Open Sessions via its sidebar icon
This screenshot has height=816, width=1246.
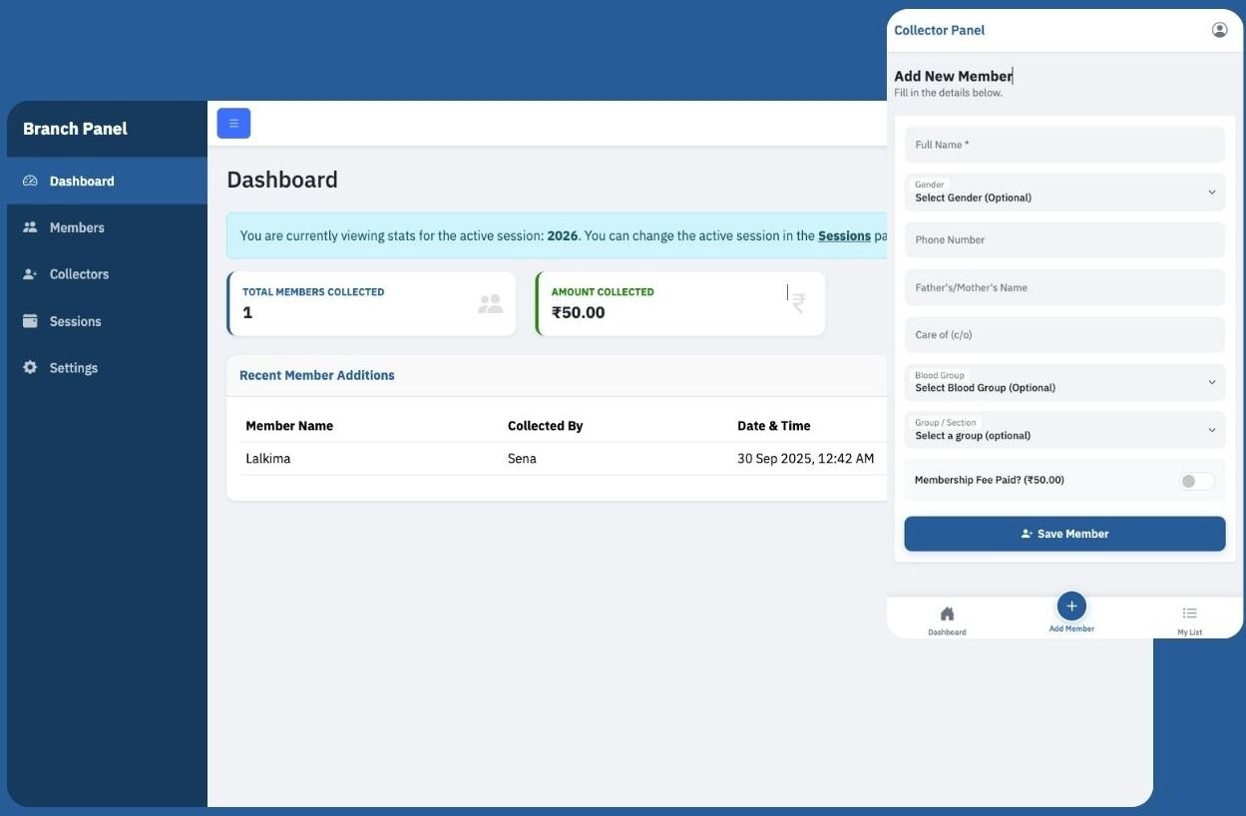coord(31,320)
